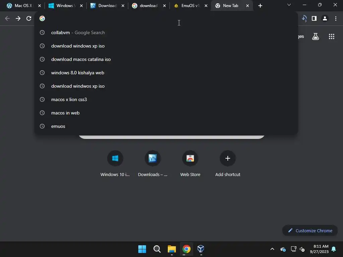
Task: Open the Windows 10 shortcut tile
Action: (115, 163)
